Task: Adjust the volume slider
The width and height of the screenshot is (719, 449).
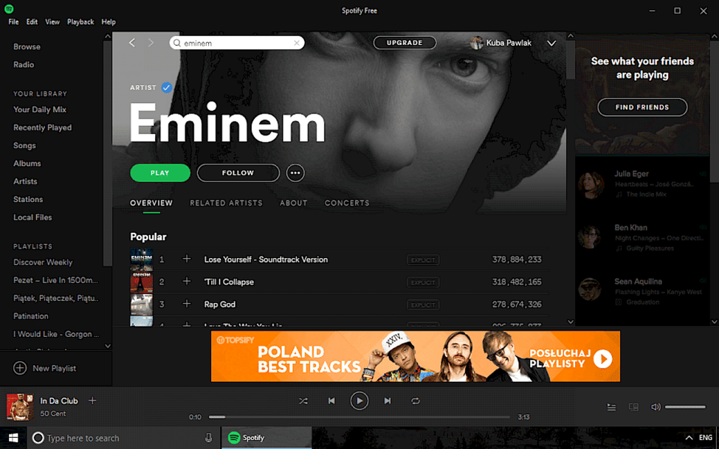Action: coord(685,407)
